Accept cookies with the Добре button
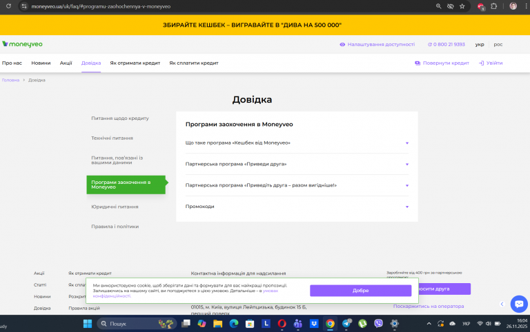Image resolution: width=530 pixels, height=332 pixels. [361, 291]
